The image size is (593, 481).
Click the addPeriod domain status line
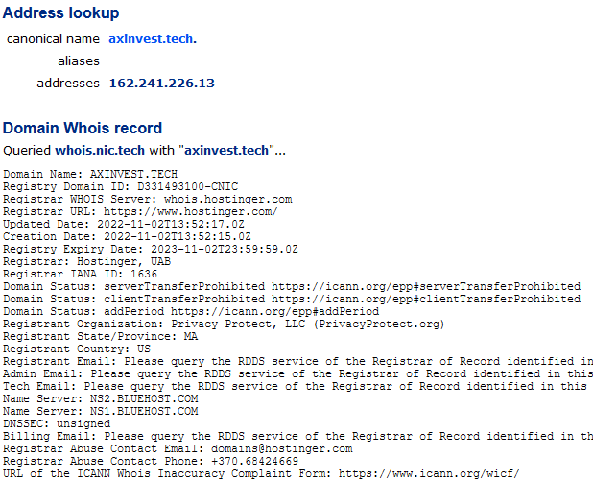[x=191, y=311]
